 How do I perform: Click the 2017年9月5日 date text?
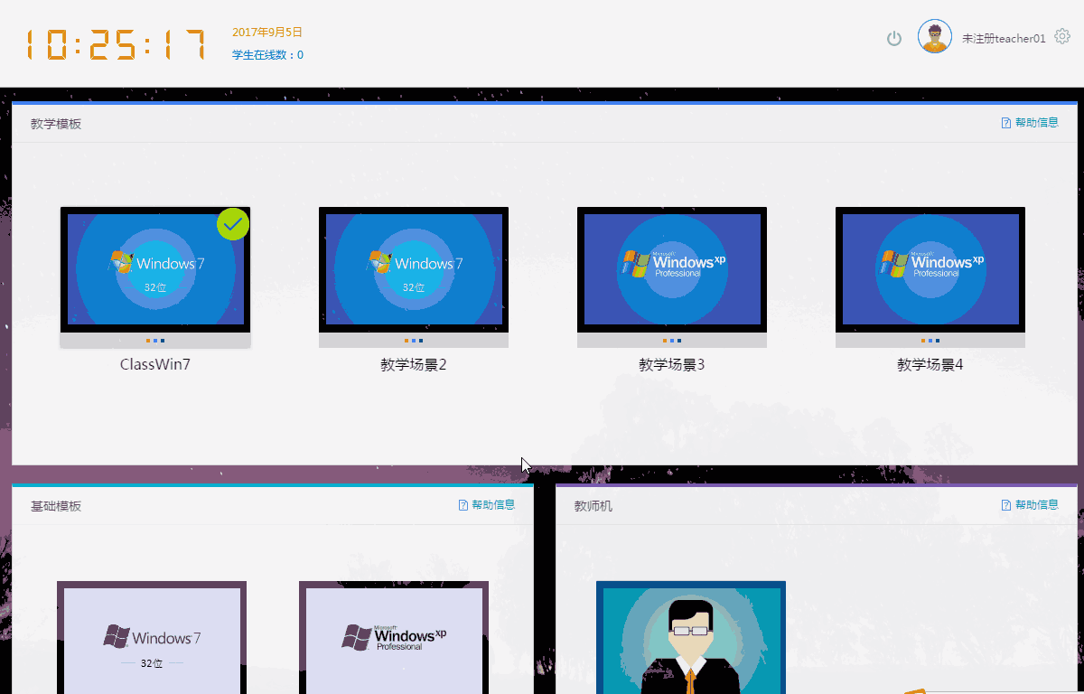pyautogui.click(x=267, y=33)
